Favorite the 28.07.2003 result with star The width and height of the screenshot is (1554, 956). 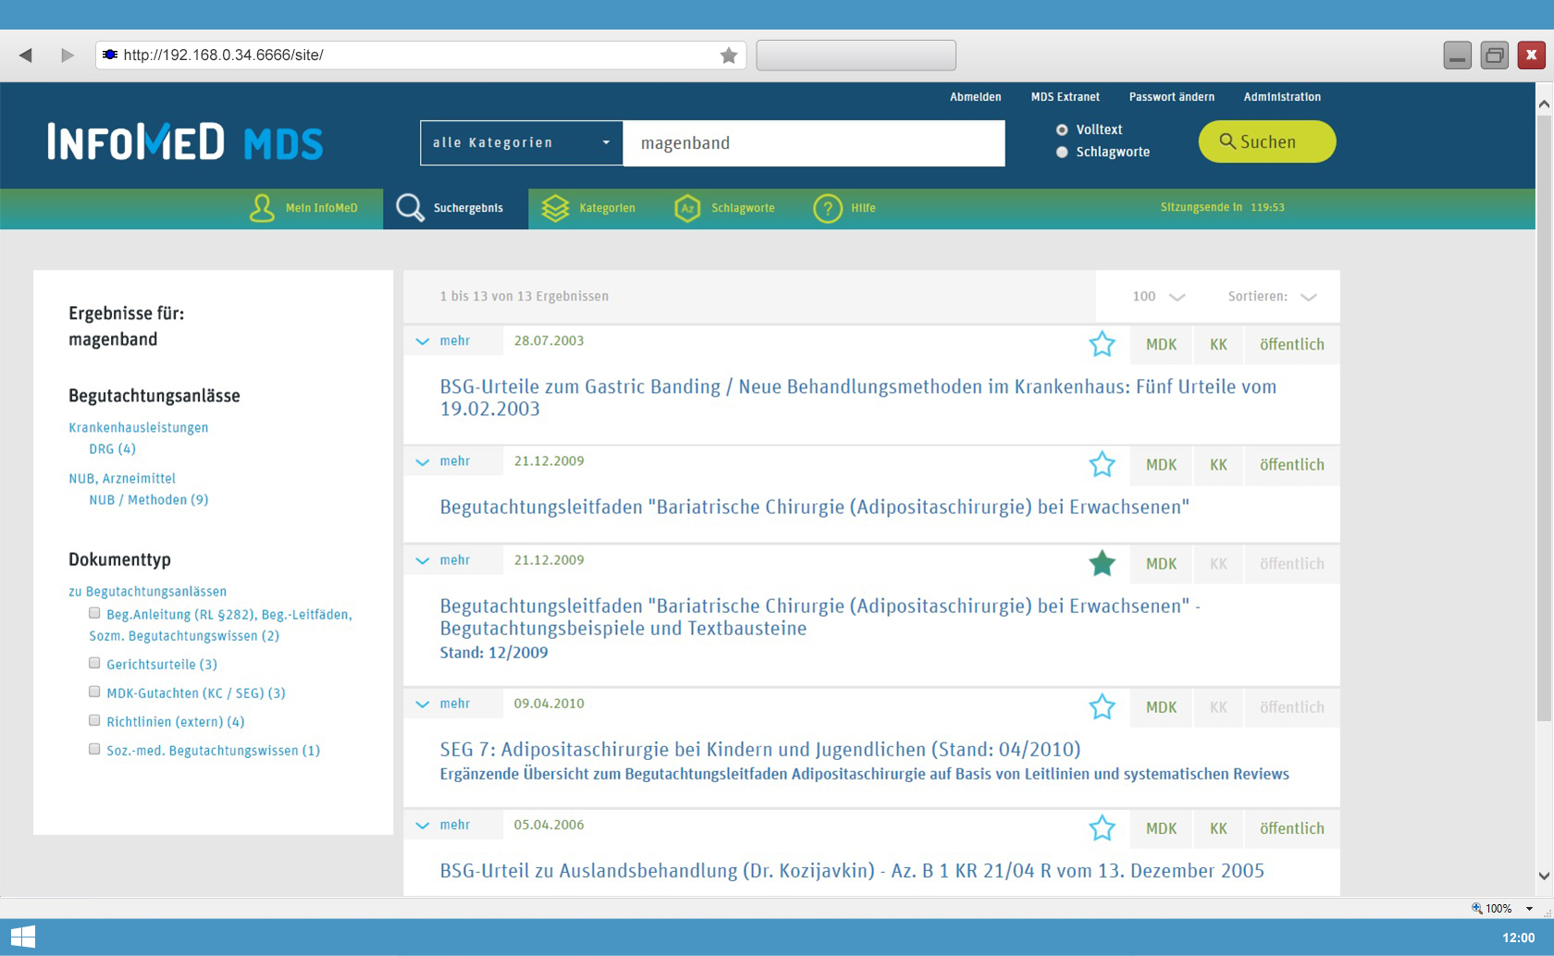[1102, 344]
